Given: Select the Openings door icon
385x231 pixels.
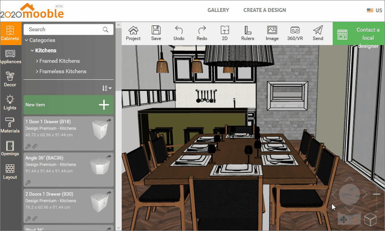Looking at the screenshot, I should [x=10, y=149].
